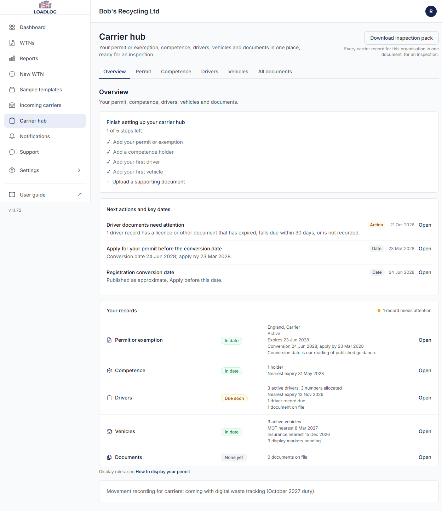
Task: Open the Competence record
Action: point(425,370)
